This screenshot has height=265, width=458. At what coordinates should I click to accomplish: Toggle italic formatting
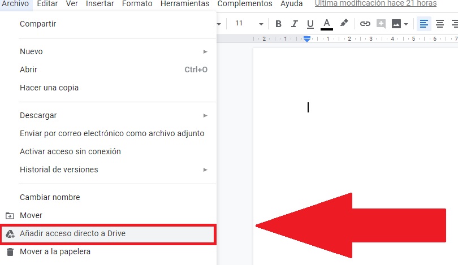(x=294, y=24)
